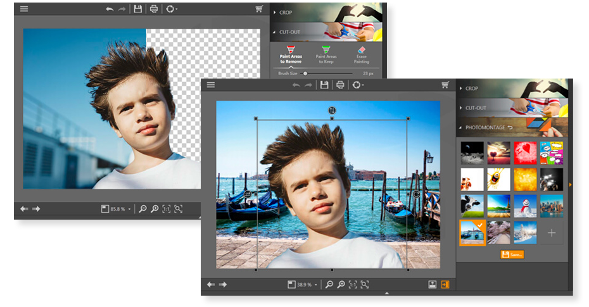Image resolution: width=589 pixels, height=307 pixels.
Task: Choose the cow in meadow background thumbnail
Action: pos(472,206)
